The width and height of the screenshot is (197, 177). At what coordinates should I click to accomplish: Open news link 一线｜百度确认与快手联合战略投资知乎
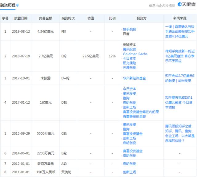click(180, 31)
